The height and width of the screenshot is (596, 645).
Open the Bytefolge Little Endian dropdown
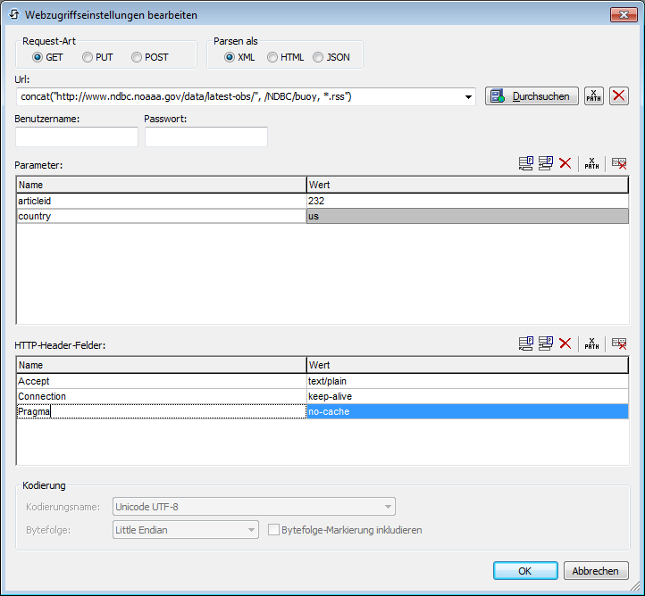(x=251, y=530)
